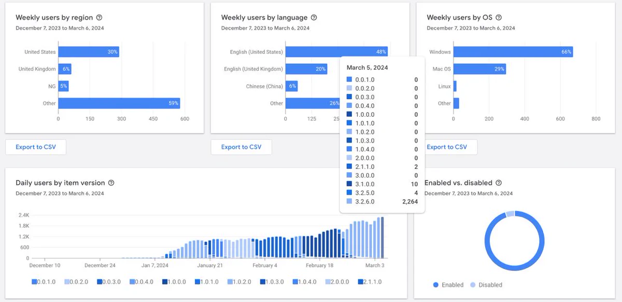Click tooltip row 3.2.6.0 with 2,264 users
The image size is (622, 302).
(x=382, y=202)
